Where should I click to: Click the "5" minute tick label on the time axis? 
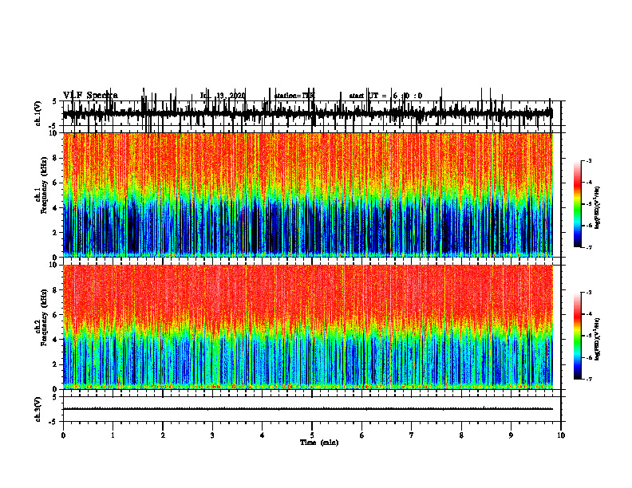coord(312,435)
